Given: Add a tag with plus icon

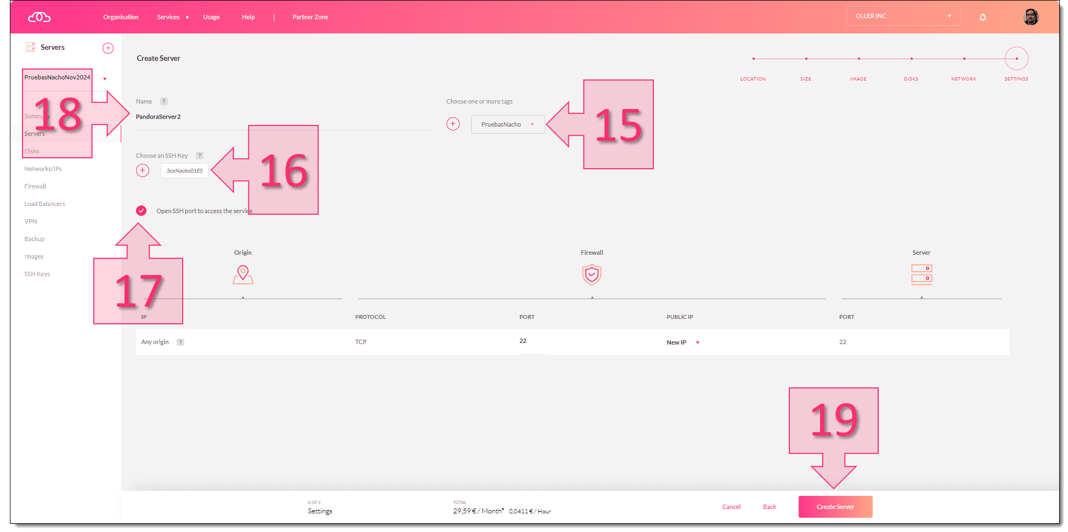Looking at the screenshot, I should click(x=453, y=124).
